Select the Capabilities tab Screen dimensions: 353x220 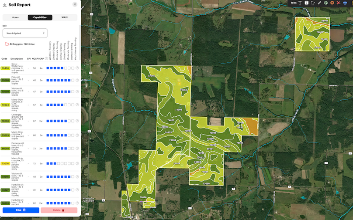click(x=40, y=17)
